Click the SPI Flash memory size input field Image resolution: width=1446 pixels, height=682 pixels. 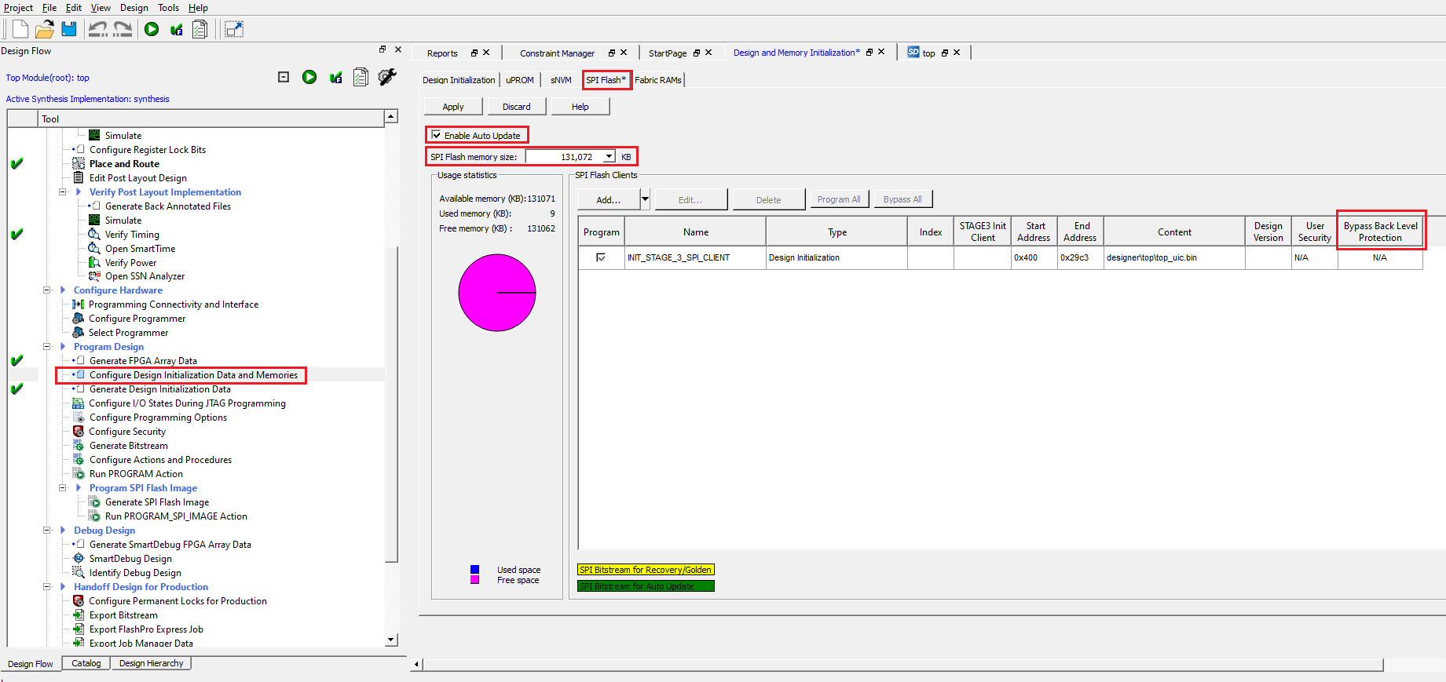(x=565, y=157)
